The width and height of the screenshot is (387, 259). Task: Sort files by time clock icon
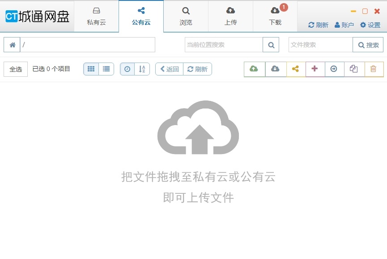[x=127, y=69]
